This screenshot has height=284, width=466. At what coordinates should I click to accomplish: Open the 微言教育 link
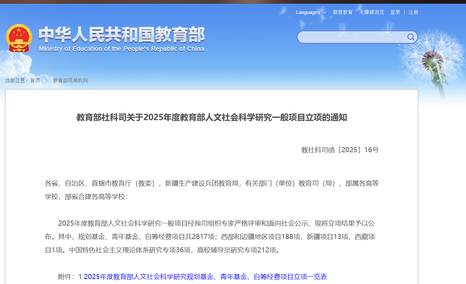tap(342, 12)
